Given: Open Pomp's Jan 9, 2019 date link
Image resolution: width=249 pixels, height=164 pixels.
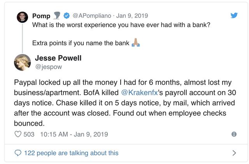Looking at the screenshot, I should [132, 16].
